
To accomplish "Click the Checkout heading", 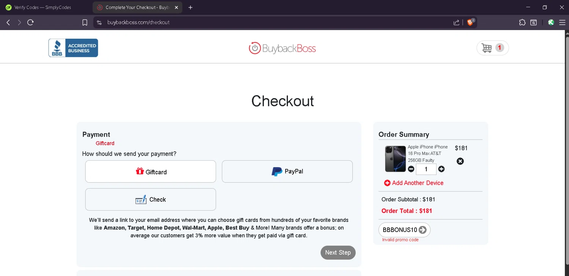I will pyautogui.click(x=283, y=101).
